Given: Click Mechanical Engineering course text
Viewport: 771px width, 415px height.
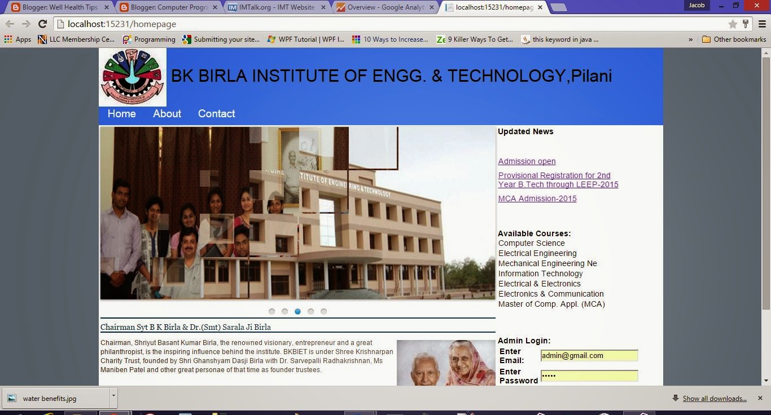Looking at the screenshot, I should (547, 263).
